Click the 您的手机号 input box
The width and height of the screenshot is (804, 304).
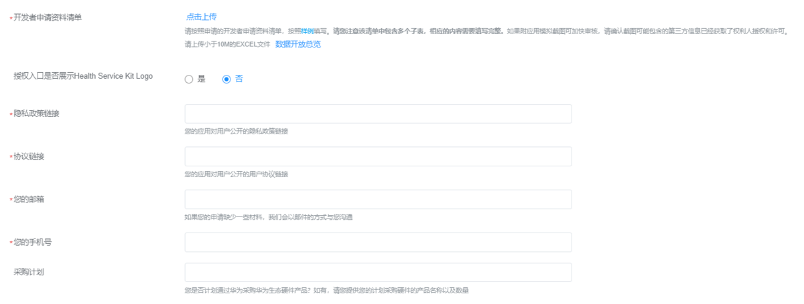[378, 242]
